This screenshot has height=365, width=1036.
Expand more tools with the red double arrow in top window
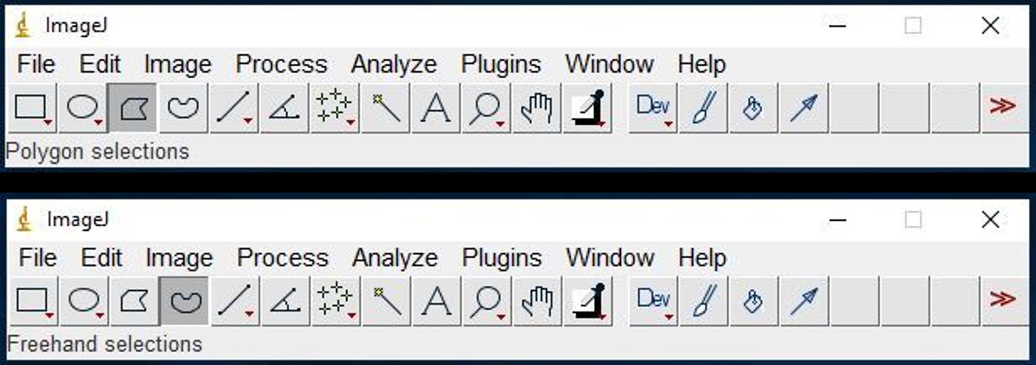point(1005,108)
